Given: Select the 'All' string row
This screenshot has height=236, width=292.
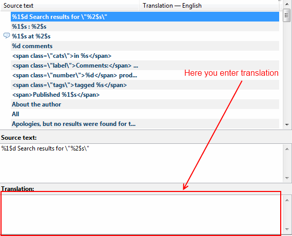Looking at the screenshot, I should point(145,114).
